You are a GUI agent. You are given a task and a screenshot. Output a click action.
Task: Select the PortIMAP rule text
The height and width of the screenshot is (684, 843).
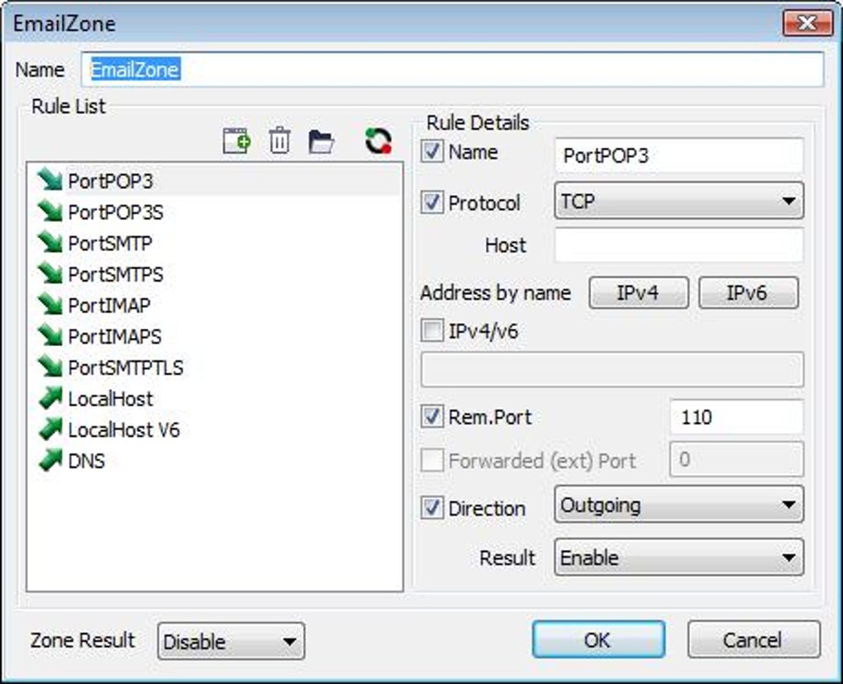(109, 306)
